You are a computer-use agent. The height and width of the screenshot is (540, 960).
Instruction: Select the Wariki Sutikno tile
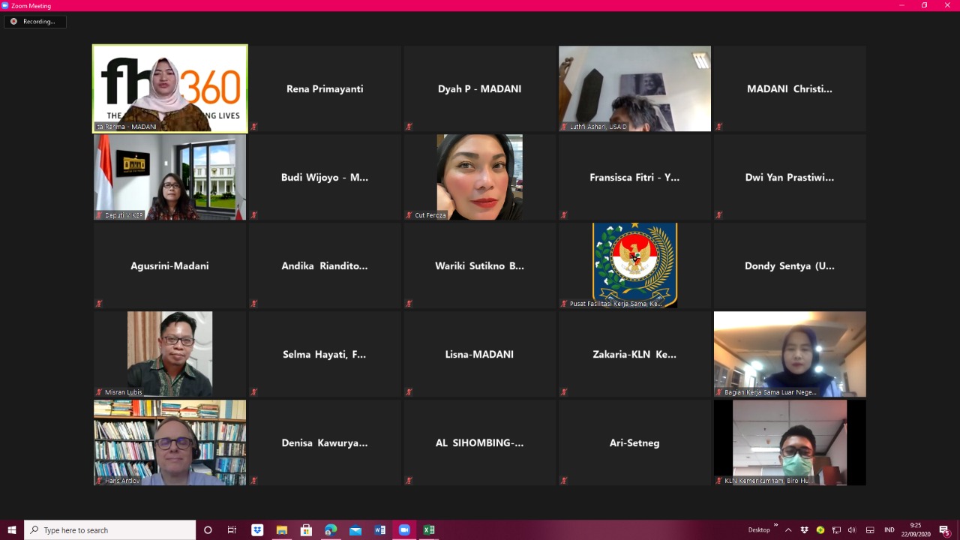(x=479, y=265)
